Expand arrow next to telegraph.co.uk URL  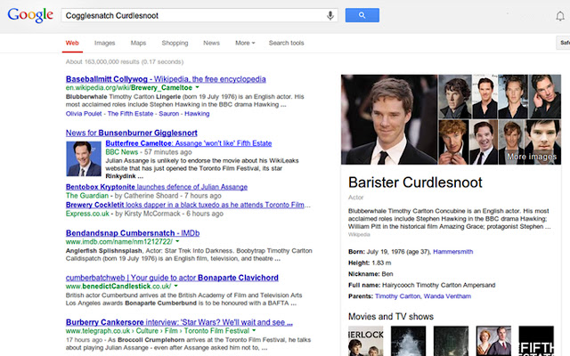coord(254,330)
